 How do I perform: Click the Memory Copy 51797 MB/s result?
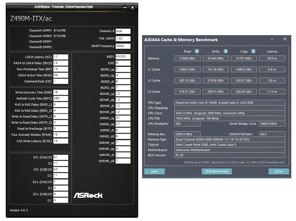point(244,58)
